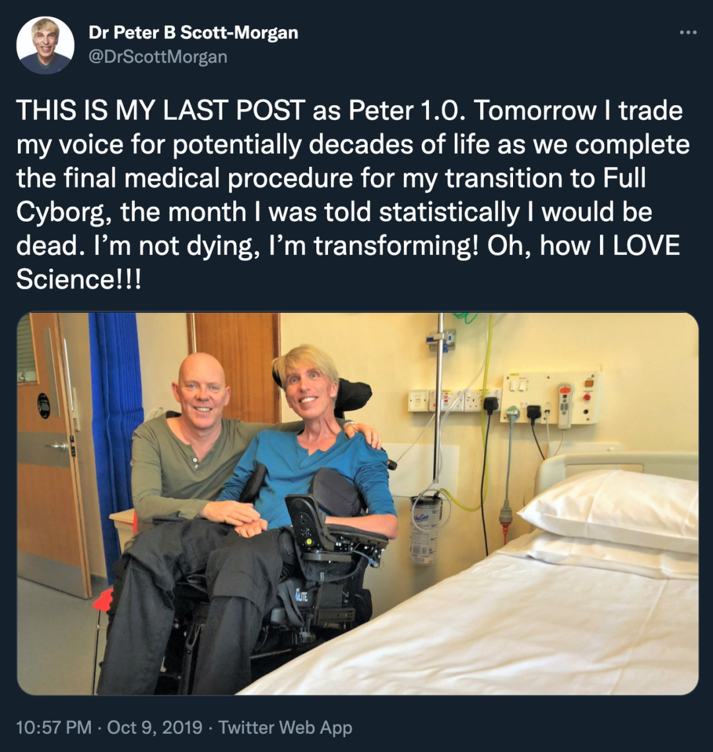Click "I'm transforming!" in the tweet text

[x=395, y=246]
